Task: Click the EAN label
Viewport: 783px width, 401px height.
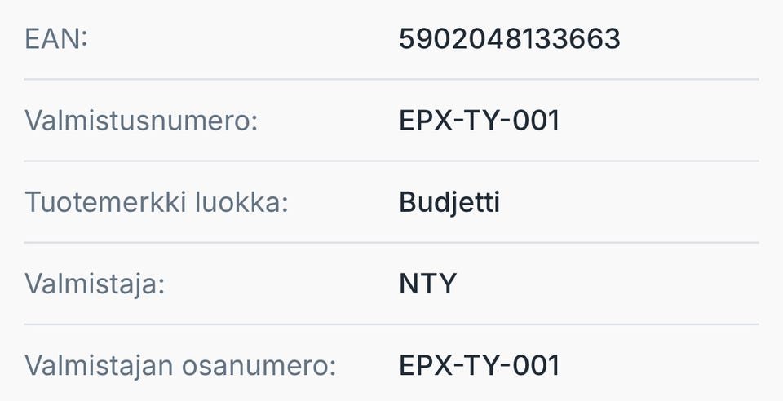Action: 56,38
